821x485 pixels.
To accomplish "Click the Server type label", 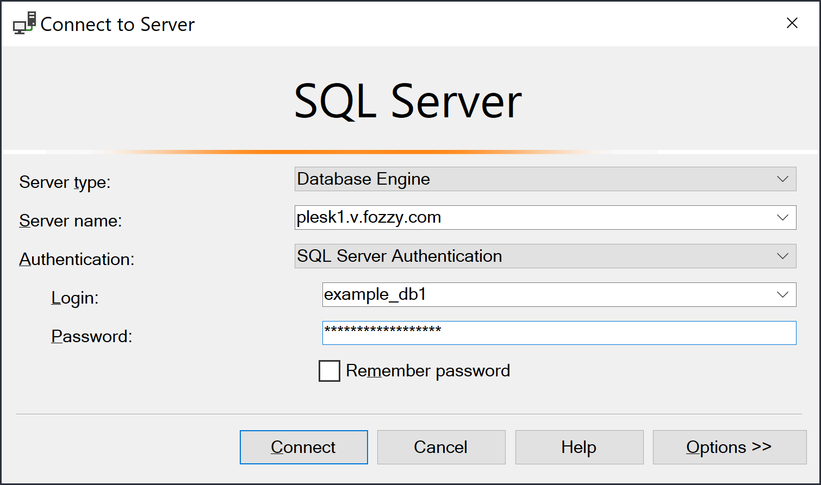I will click(x=65, y=182).
